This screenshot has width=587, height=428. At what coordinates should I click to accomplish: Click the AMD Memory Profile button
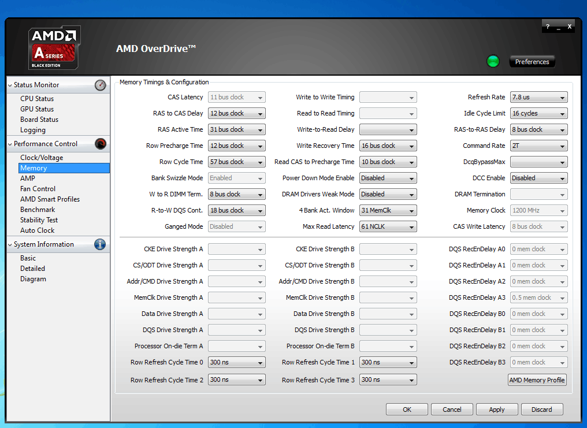pos(537,379)
